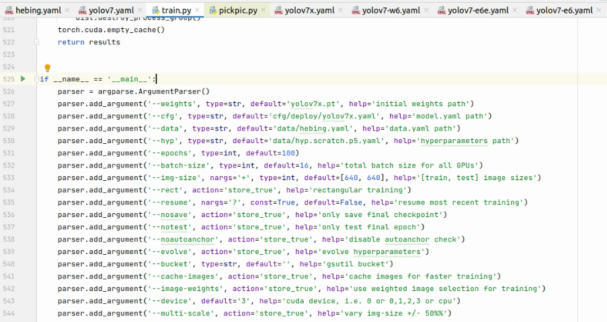Close the yolov7.yaml tab
607x322 pixels.
[x=140, y=10]
